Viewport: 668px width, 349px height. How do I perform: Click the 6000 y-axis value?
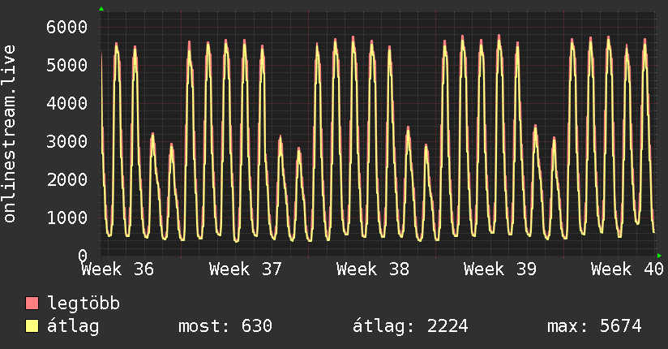click(67, 28)
